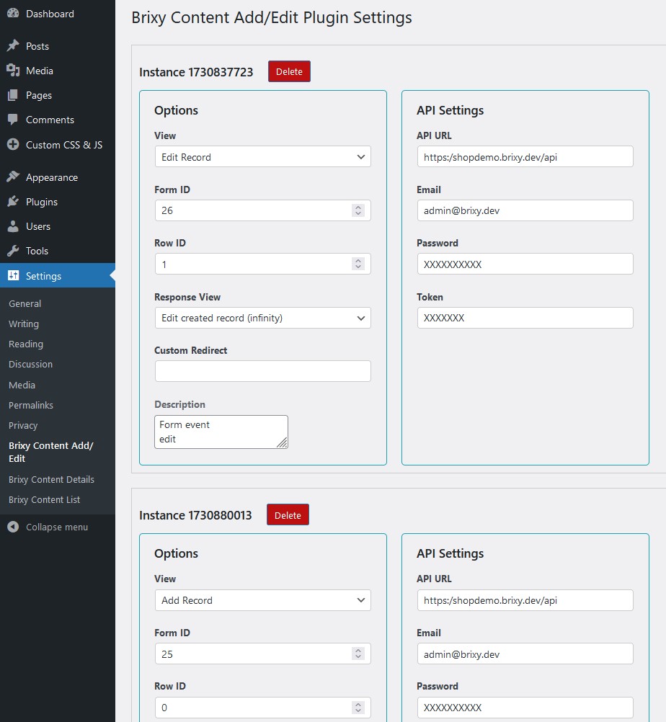The height and width of the screenshot is (722, 666).
Task: Open Privacy settings submenu
Action: click(x=23, y=425)
